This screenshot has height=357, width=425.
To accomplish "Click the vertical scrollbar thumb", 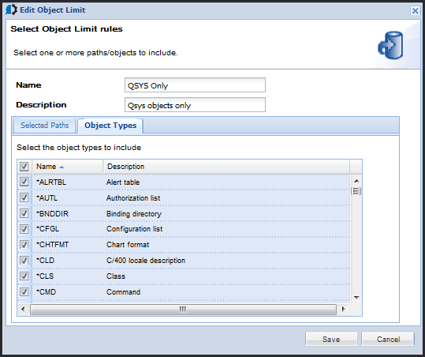I will (356, 191).
